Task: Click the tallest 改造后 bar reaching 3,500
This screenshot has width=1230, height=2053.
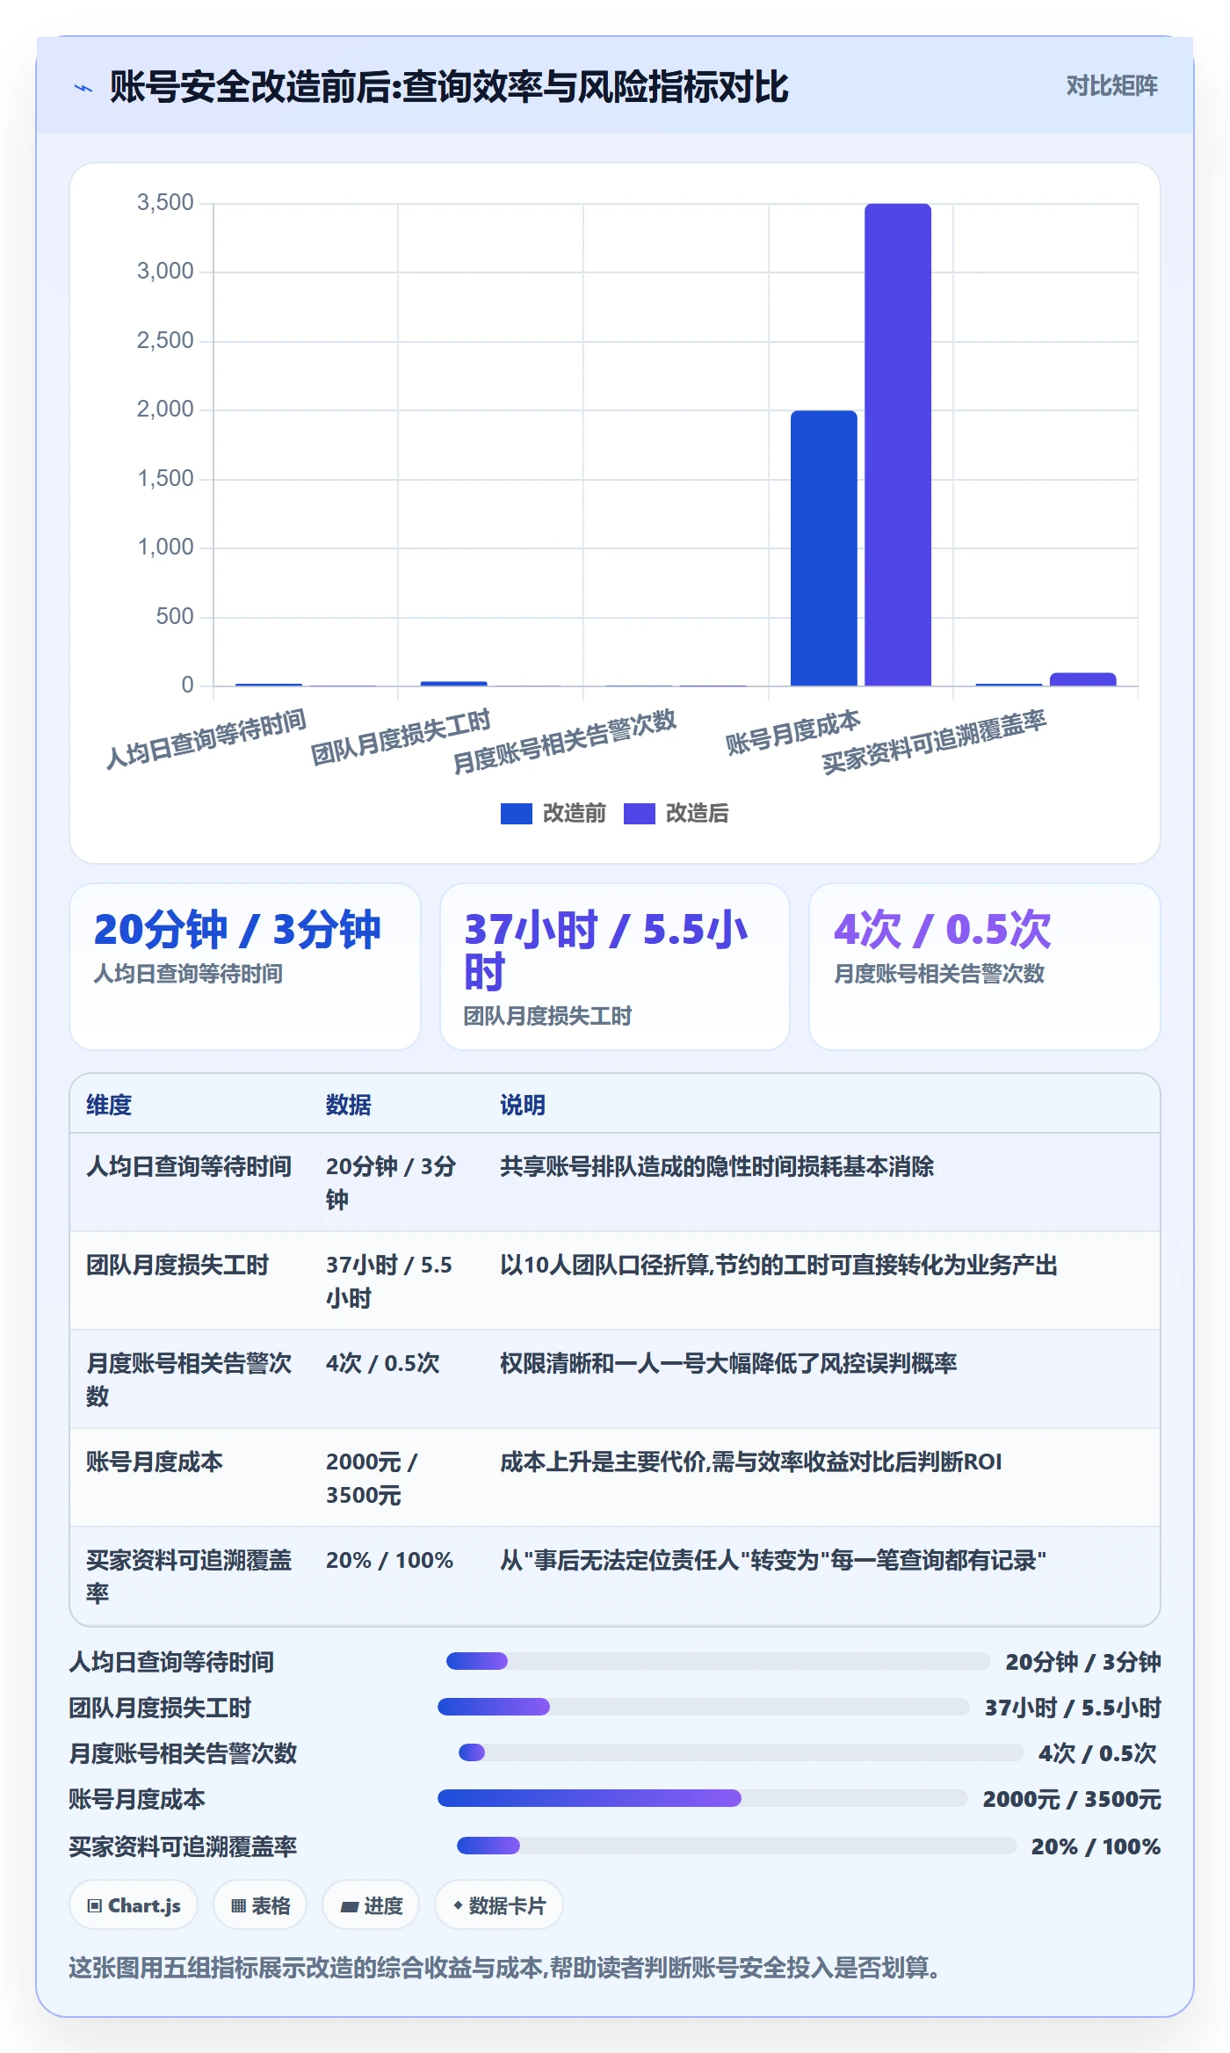Action: coord(897,445)
